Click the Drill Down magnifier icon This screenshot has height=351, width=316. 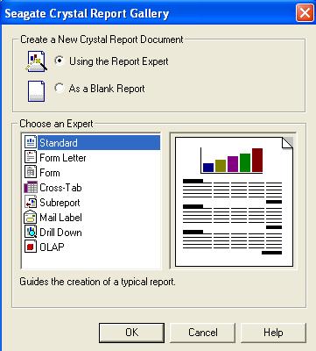tap(31, 232)
